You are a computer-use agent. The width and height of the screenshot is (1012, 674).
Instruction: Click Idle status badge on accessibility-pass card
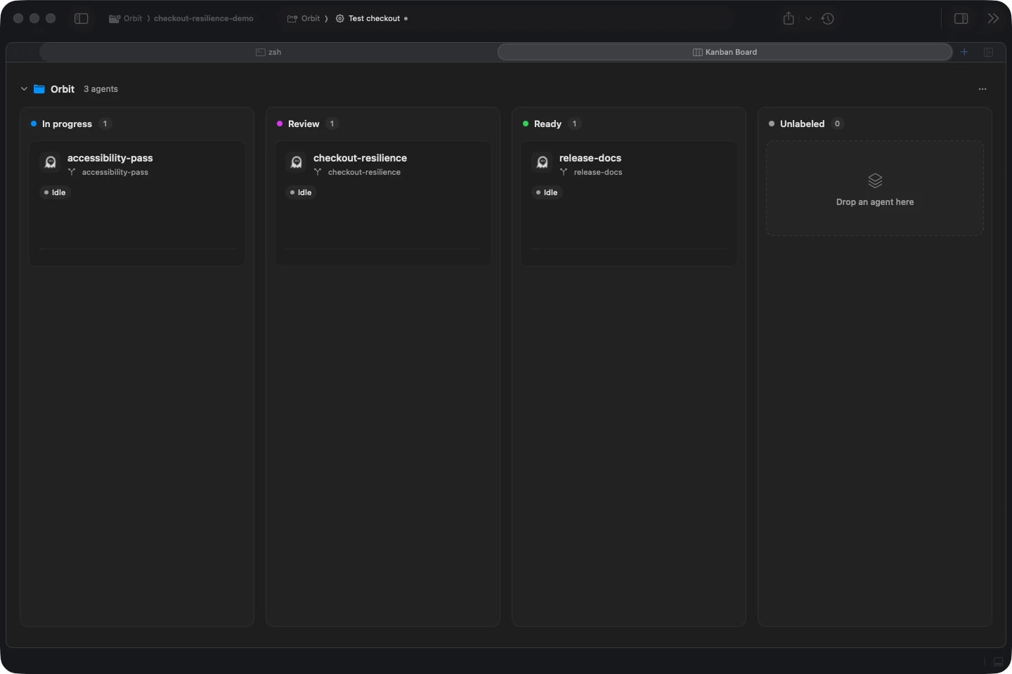55,192
